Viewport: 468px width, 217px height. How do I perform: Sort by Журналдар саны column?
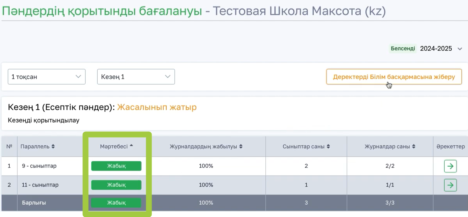pyautogui.click(x=390, y=146)
